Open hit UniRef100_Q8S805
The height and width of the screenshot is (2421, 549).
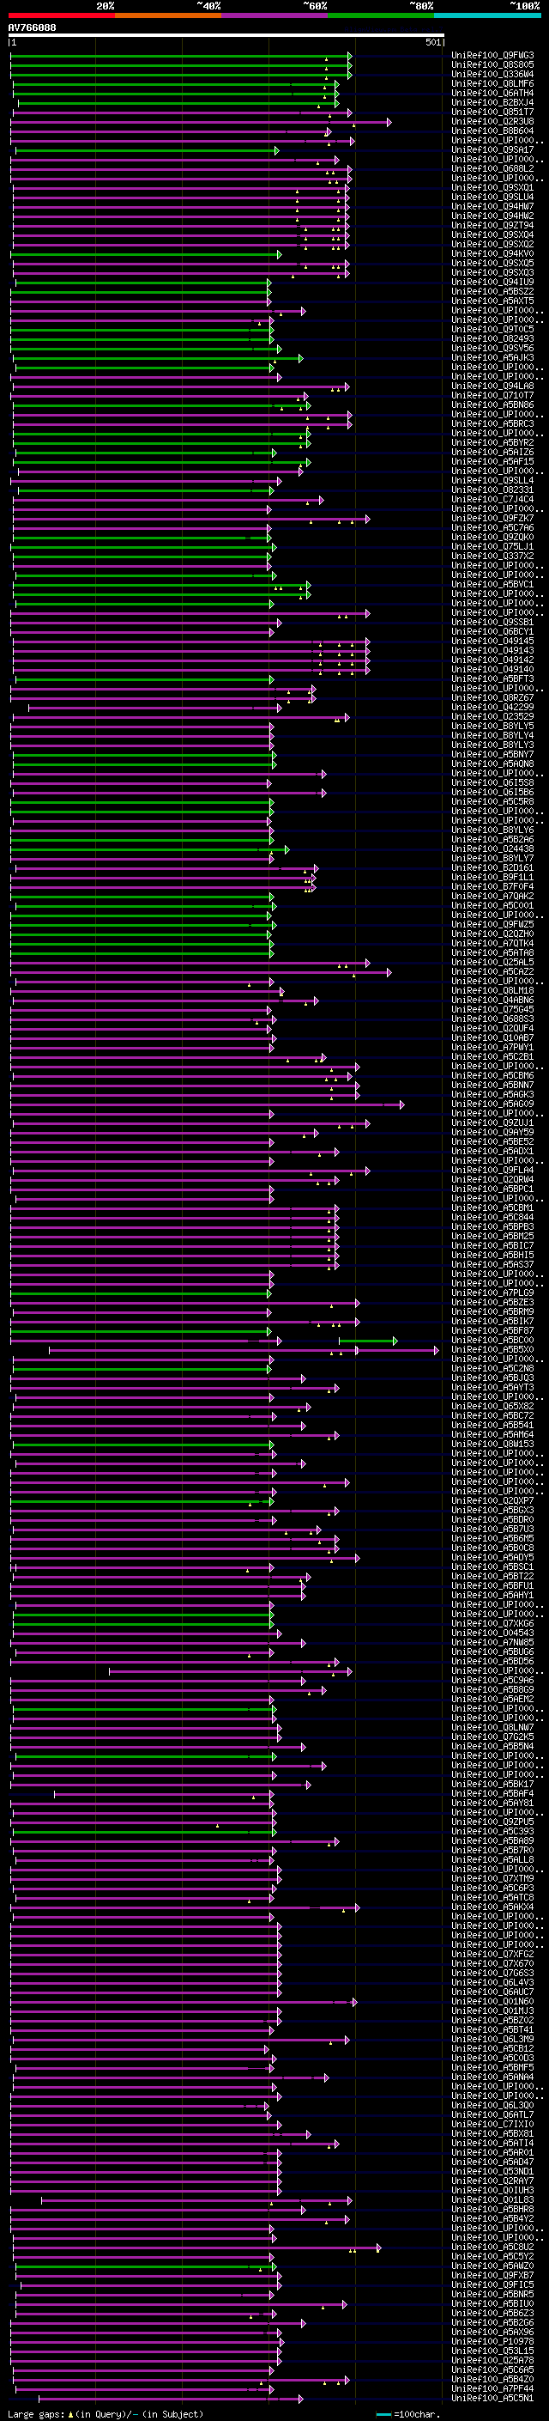492,65
